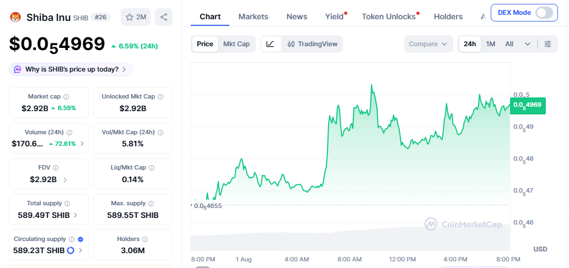
Task: Click the $0.0₅4969 main price text
Action: click(57, 45)
